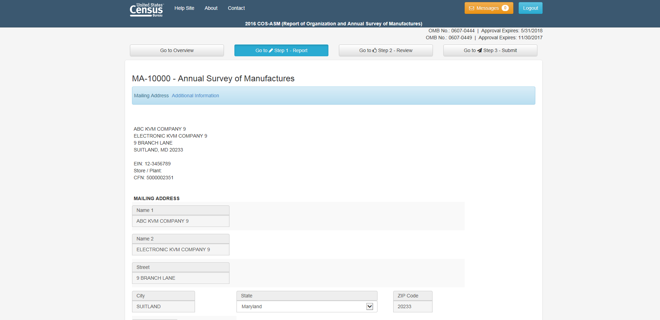Click the United States Census Bureau logo
This screenshot has height=320, width=660.
click(146, 10)
